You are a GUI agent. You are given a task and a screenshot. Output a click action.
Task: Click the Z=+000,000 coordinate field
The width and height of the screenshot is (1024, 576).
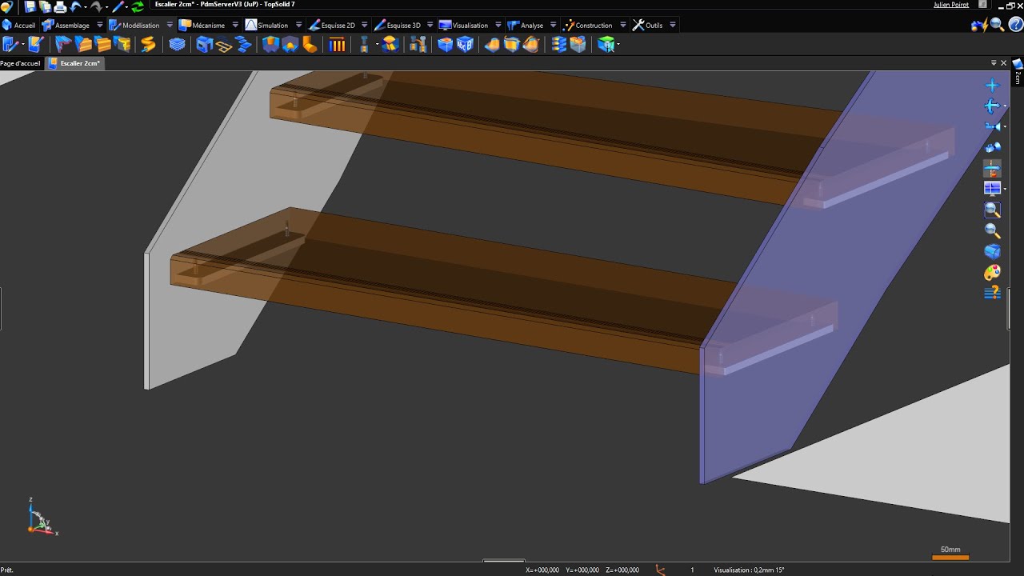(x=622, y=570)
